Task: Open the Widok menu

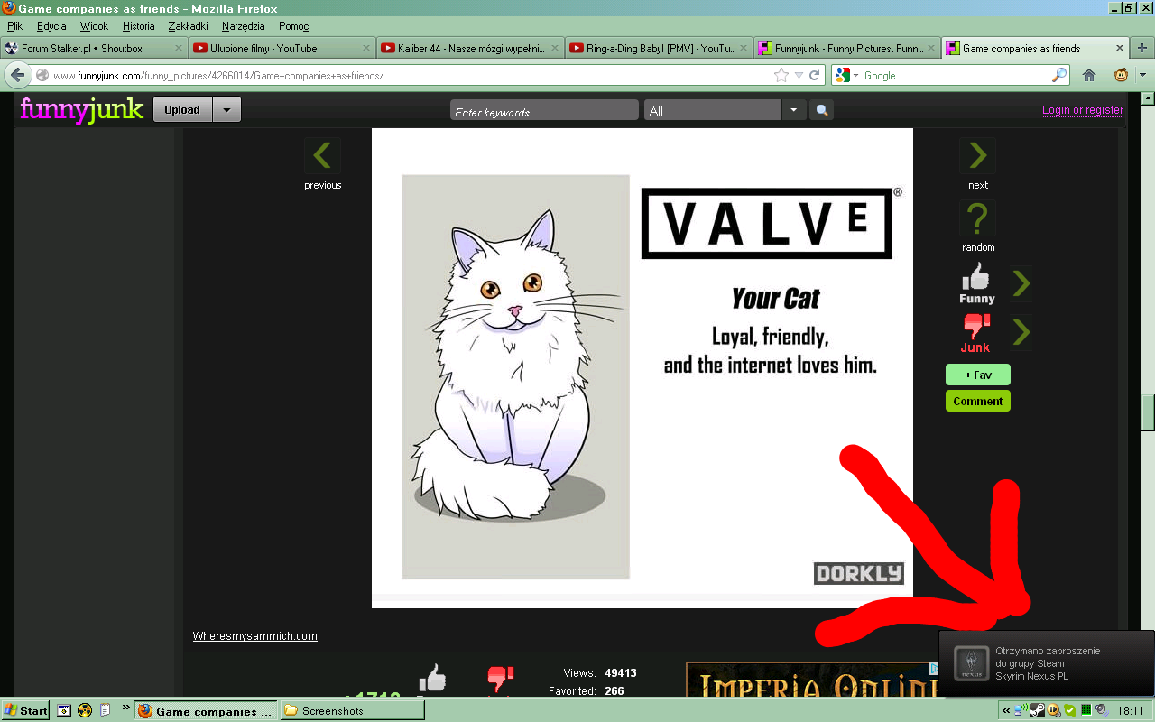Action: pyautogui.click(x=94, y=26)
